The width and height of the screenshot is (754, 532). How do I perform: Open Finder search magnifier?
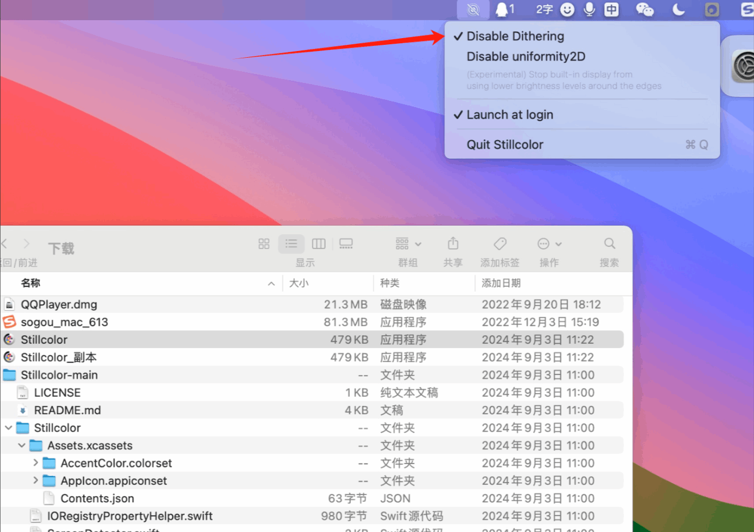click(x=609, y=244)
